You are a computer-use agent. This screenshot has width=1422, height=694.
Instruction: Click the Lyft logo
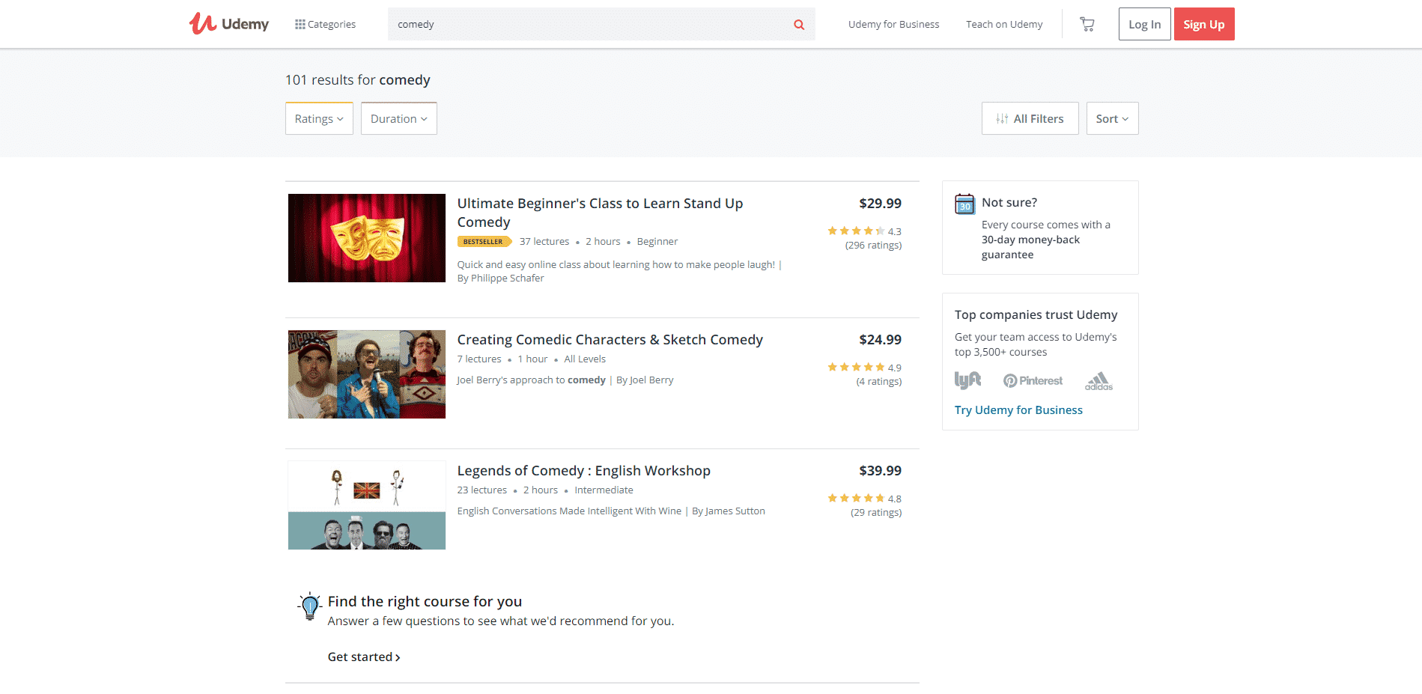[967, 380]
